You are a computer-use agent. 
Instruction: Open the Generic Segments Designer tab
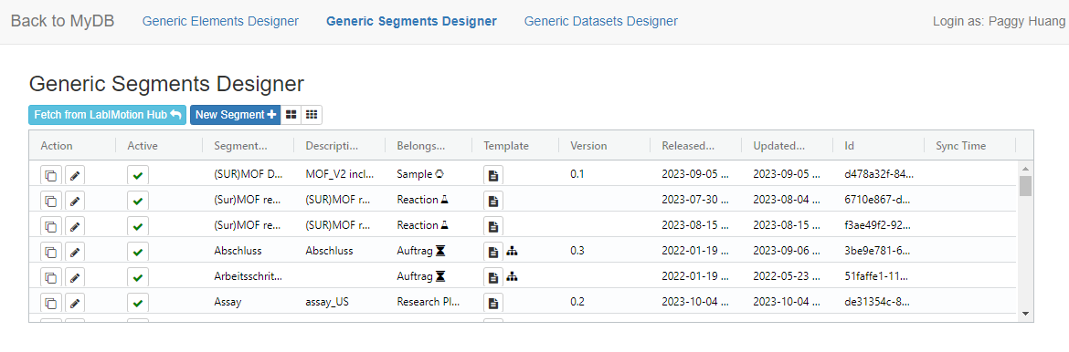coord(411,21)
